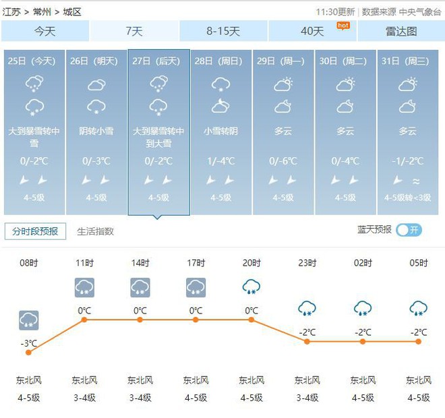Click 08时 sleet weather icon
Image resolution: width=445 pixels, height=418 pixels.
pyautogui.click(x=29, y=320)
